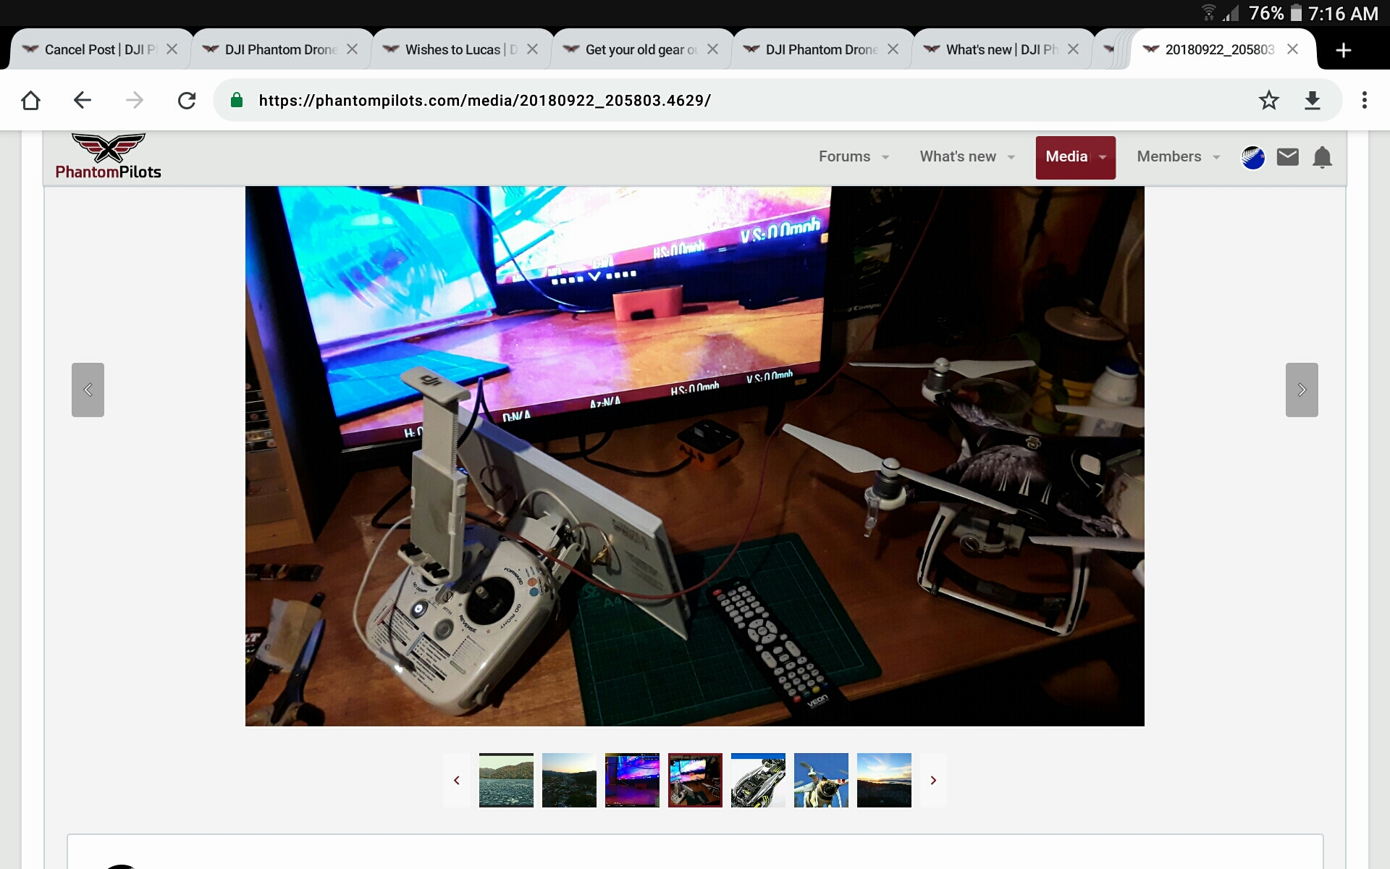Tap the Android battery status icon
The width and height of the screenshot is (1390, 869).
coord(1297,13)
